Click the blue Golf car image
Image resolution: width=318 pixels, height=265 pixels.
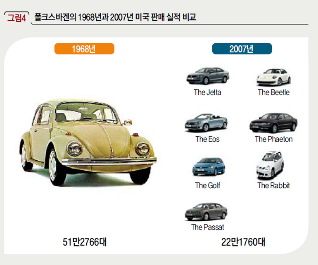(x=209, y=167)
